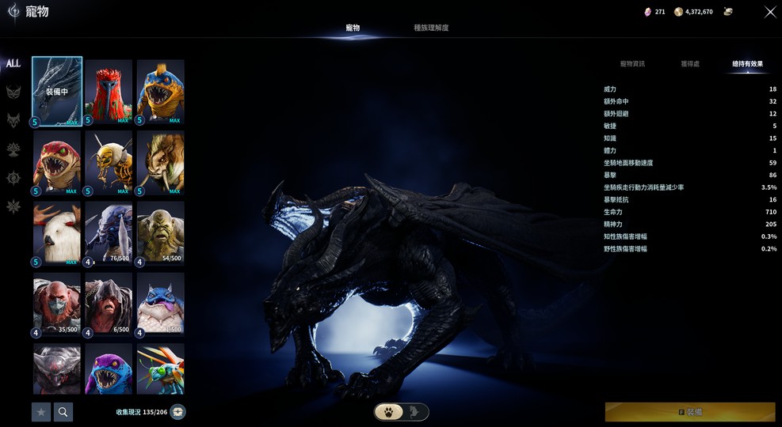Select the equipped black dragon pet thumbnail
782x427 pixels.
point(57,92)
